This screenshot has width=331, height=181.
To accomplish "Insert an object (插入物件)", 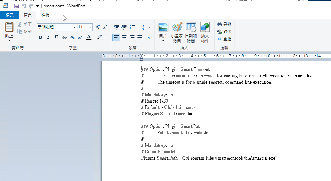I will click(205, 32).
